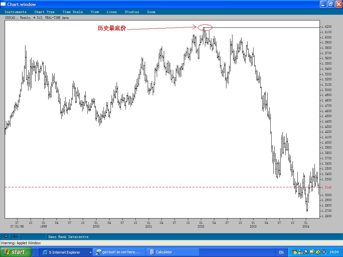Click the 'USDCAD, Weekly, # 313' chart header text

(x=24, y=18)
